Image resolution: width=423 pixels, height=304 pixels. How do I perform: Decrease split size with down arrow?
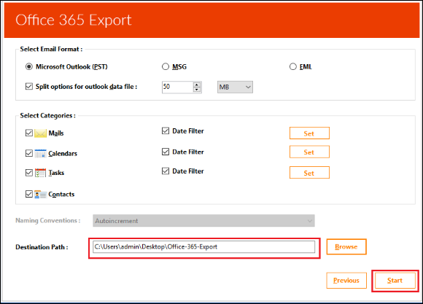[197, 90]
